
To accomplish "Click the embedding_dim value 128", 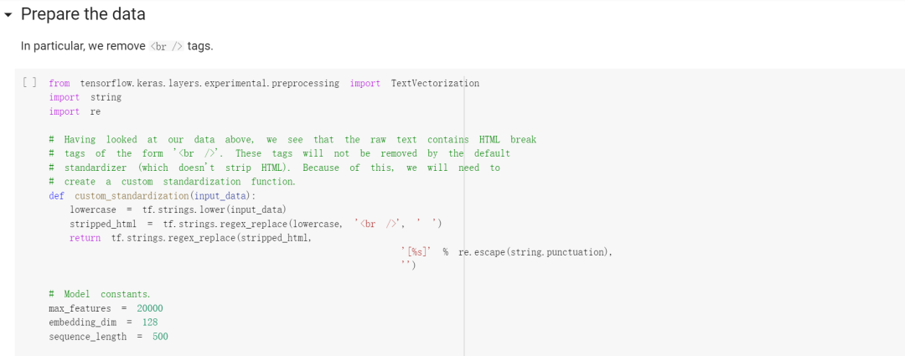I will tap(150, 322).
